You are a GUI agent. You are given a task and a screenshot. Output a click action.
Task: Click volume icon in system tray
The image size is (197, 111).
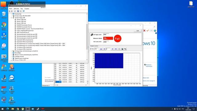[x=180, y=109]
